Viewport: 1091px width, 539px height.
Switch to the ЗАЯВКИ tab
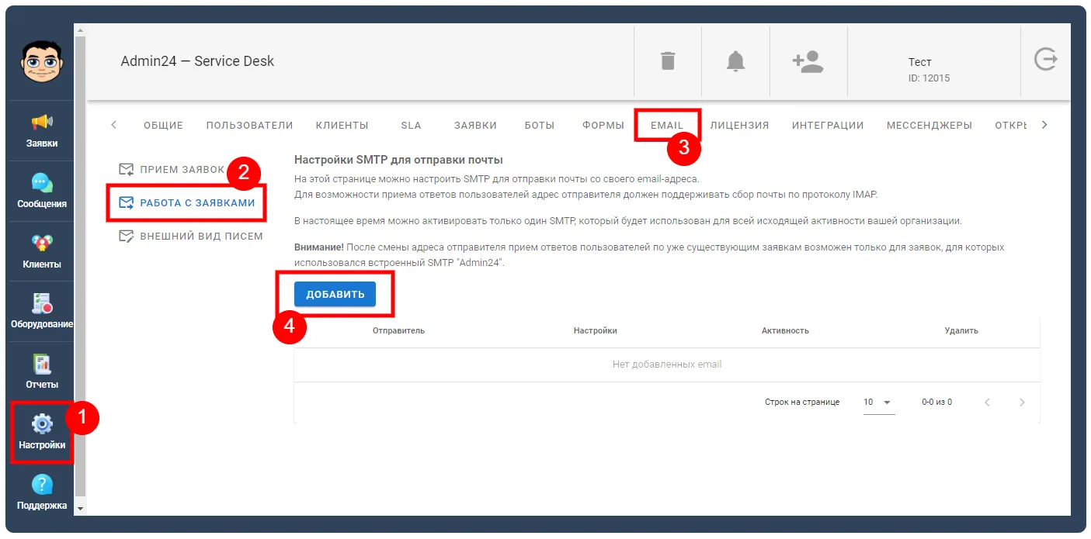click(x=475, y=125)
